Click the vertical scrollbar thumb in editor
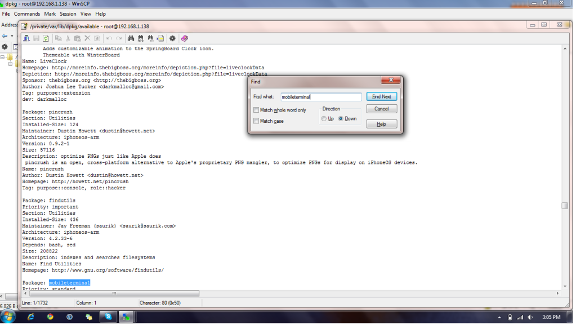The height and width of the screenshot is (324, 576). tap(565, 206)
